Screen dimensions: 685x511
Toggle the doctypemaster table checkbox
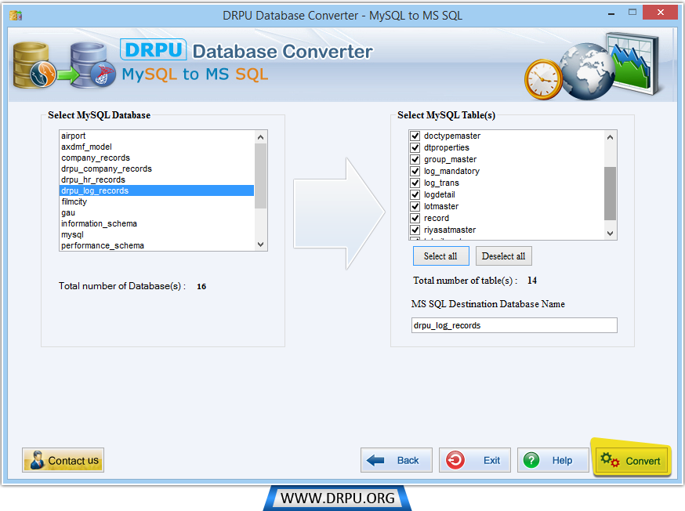tap(415, 136)
